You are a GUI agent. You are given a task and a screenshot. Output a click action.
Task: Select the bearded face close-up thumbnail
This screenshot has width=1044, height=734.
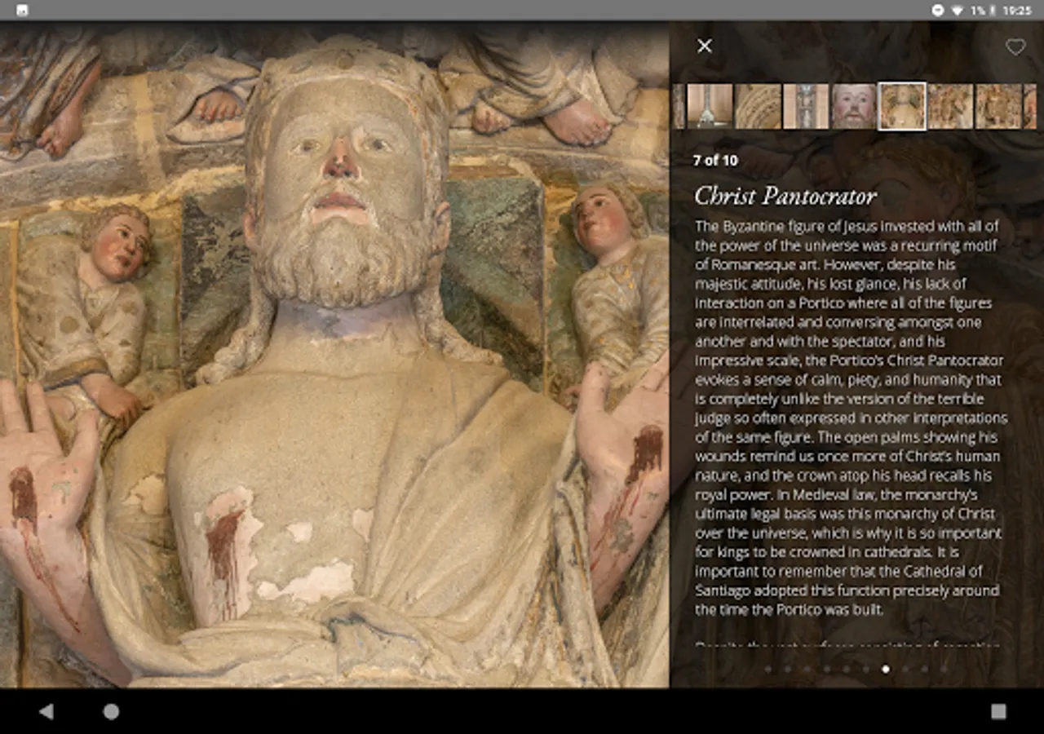[854, 106]
